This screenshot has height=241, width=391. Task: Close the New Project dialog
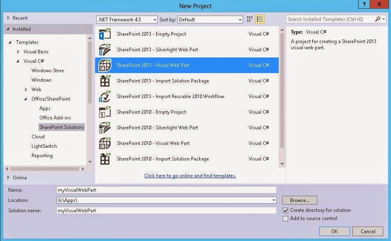point(379,4)
